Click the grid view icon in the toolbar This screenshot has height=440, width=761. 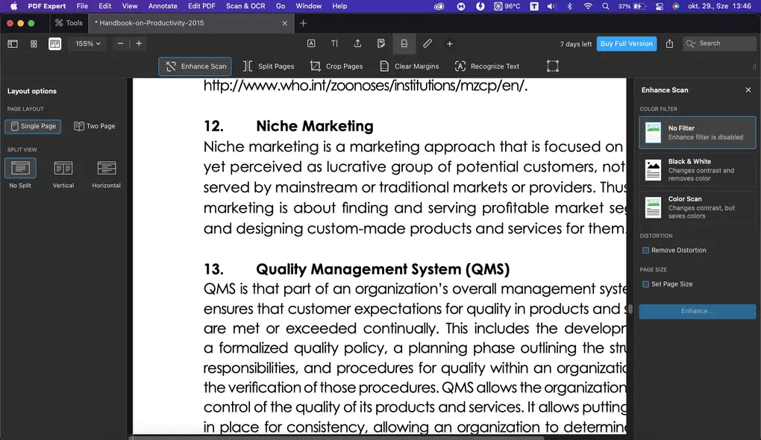point(33,44)
